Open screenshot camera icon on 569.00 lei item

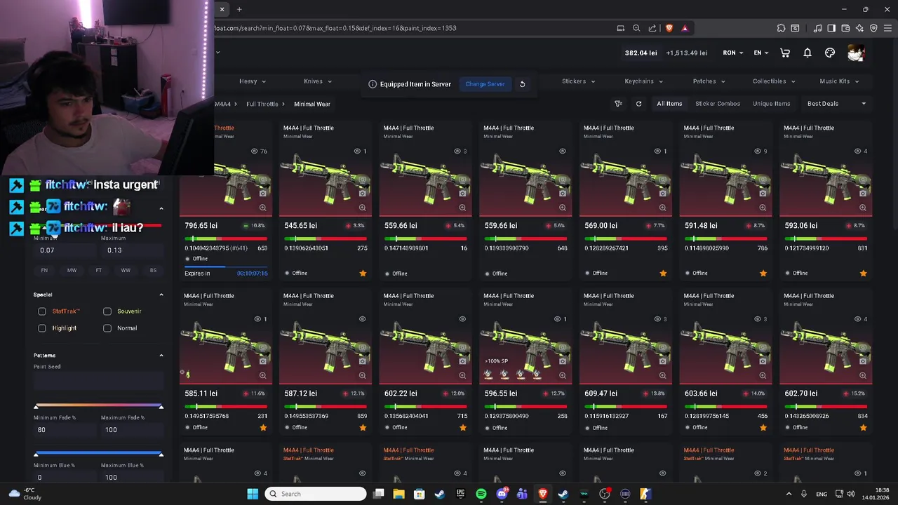point(662,193)
